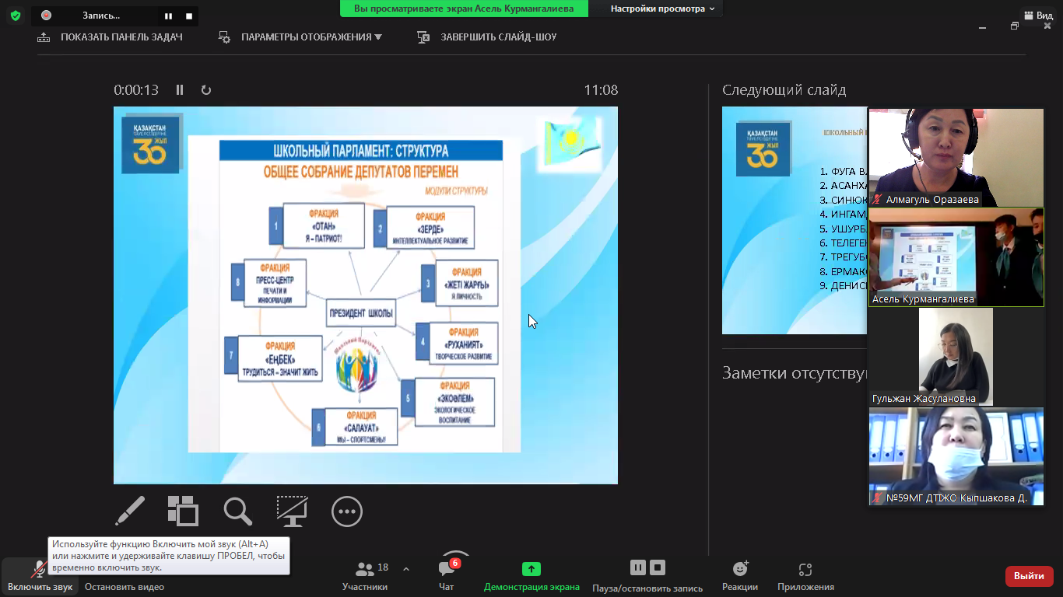Click the black out slideshow screen icon
The width and height of the screenshot is (1063, 597).
click(292, 511)
